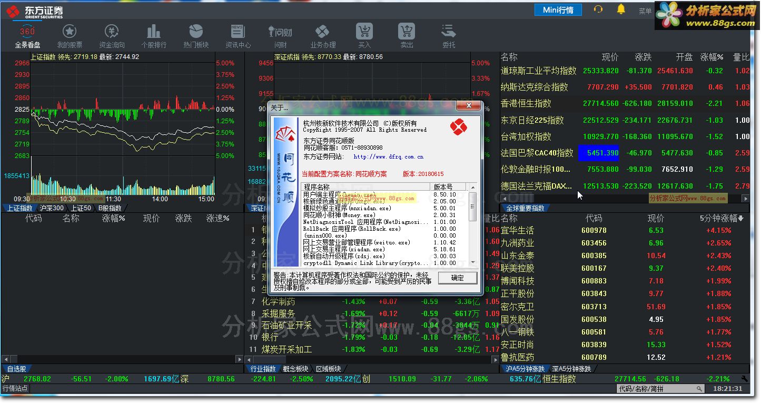
Task: Switch to 上证50 chart tab
Action: pos(82,208)
